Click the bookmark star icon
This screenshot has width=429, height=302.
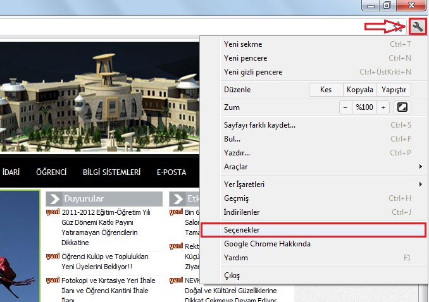coord(399,27)
